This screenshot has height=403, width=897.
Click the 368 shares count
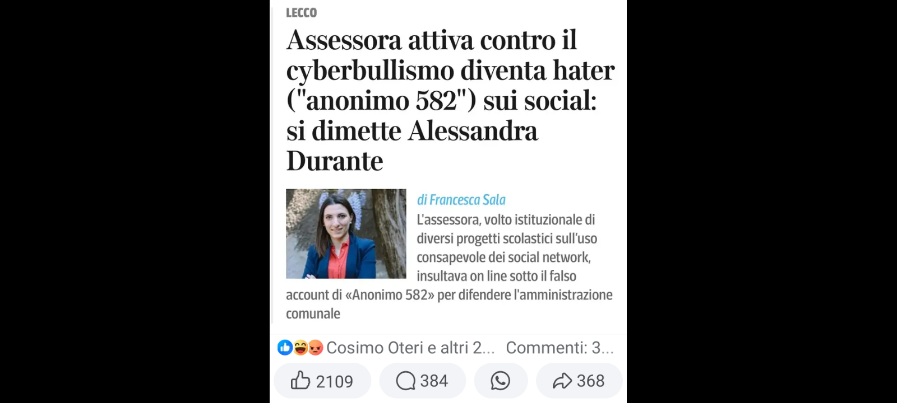pos(591,381)
